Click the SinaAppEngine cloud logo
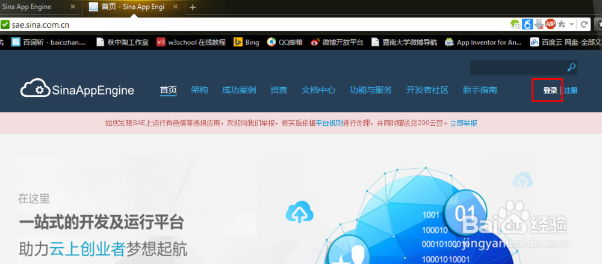The image size is (602, 264). (77, 89)
